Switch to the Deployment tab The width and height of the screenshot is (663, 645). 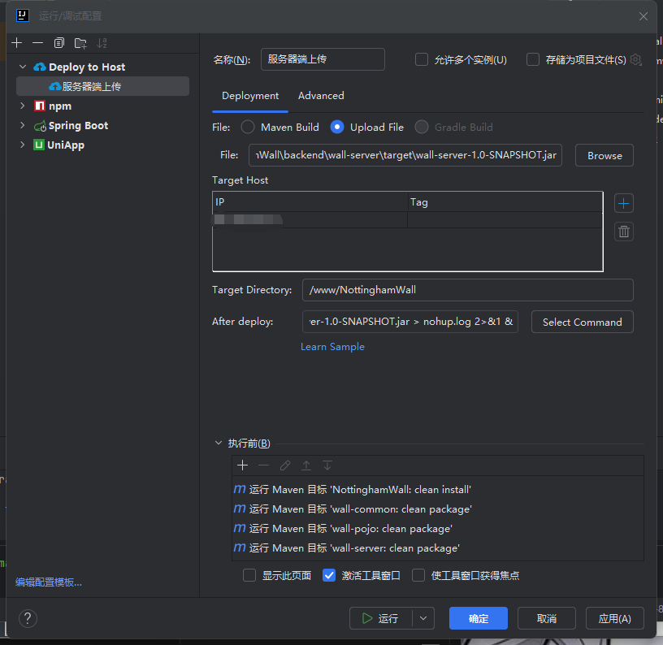pos(250,96)
